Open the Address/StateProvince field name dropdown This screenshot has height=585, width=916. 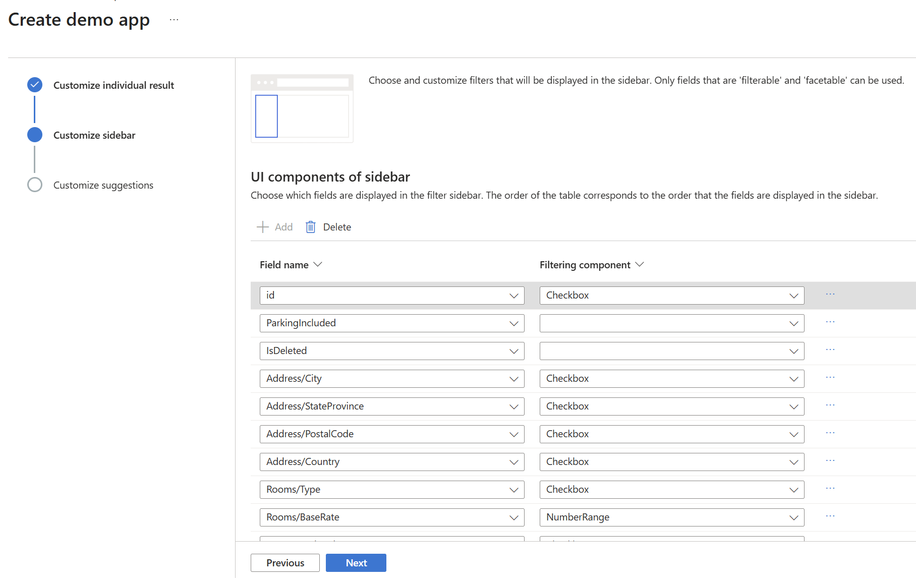392,406
